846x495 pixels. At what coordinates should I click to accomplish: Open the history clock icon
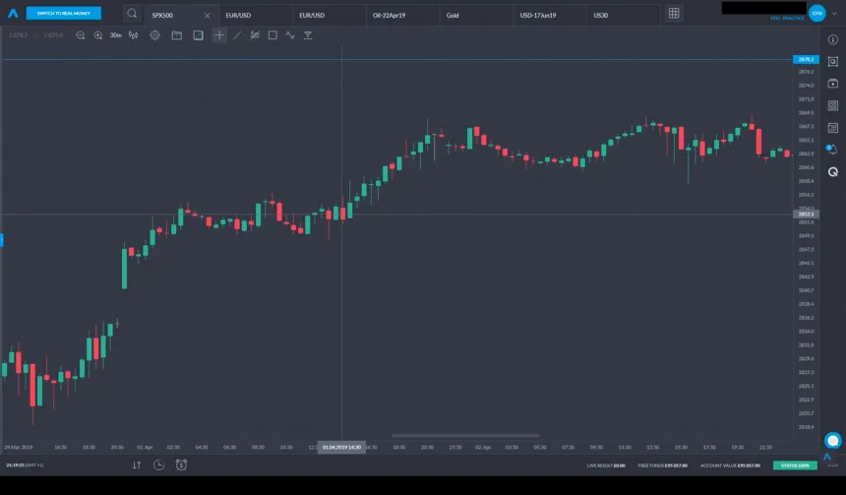[x=158, y=464]
